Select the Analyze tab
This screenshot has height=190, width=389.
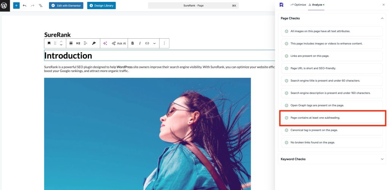tap(316, 5)
